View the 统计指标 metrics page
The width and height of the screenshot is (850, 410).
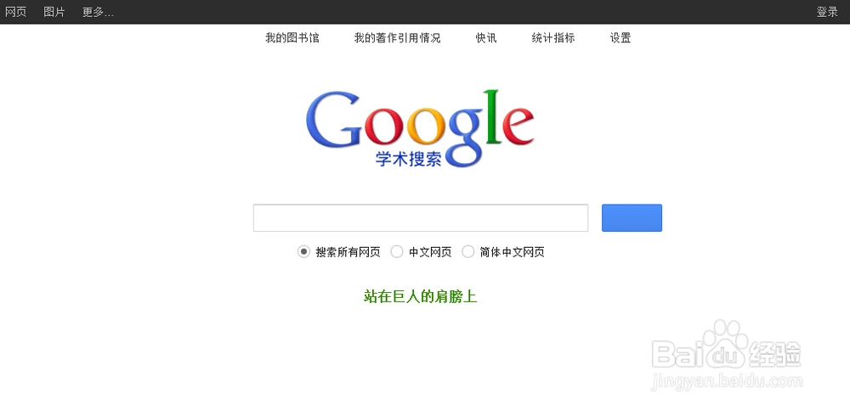click(553, 38)
